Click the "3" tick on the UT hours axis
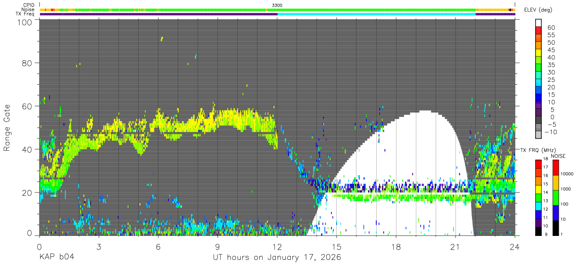The height and width of the screenshot is (267, 579). pyautogui.click(x=99, y=246)
